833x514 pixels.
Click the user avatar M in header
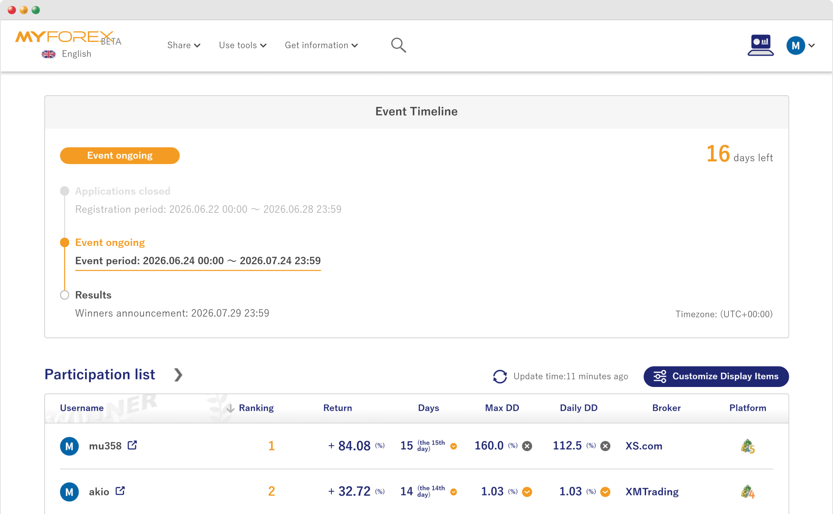(x=796, y=45)
